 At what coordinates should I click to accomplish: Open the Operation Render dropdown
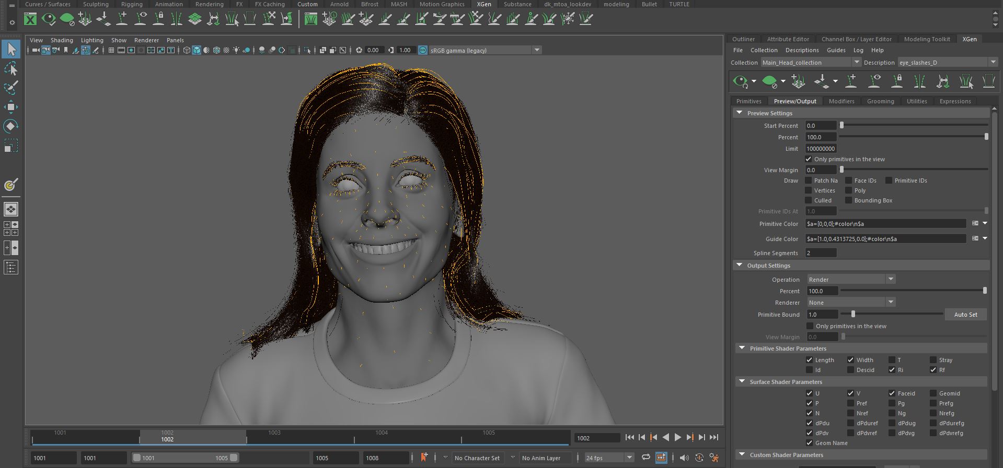click(851, 279)
